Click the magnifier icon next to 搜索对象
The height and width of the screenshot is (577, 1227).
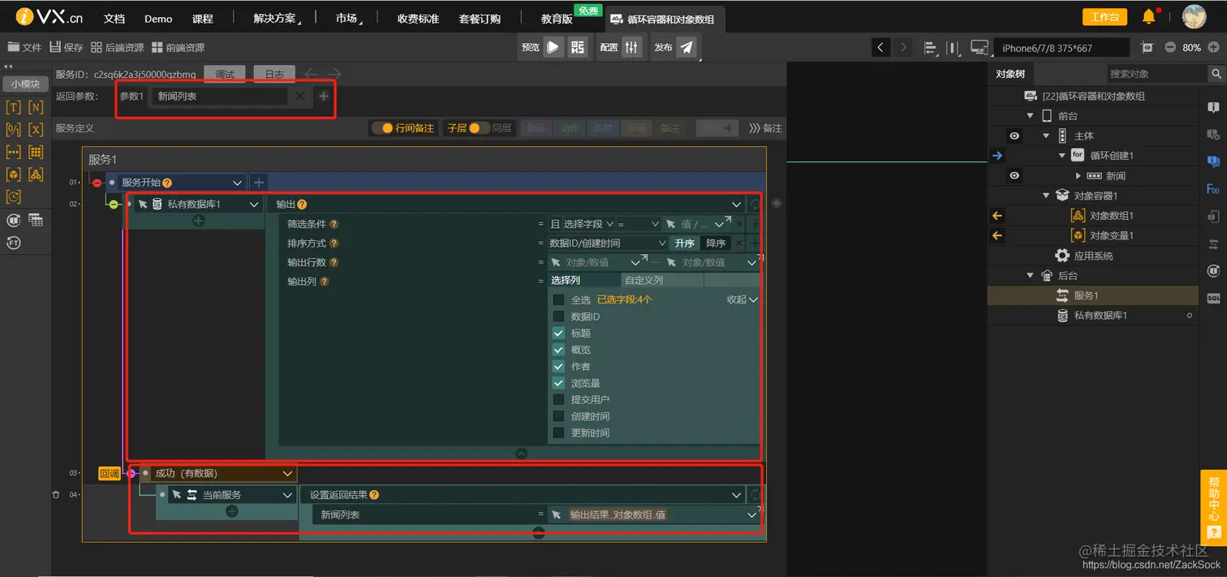[x=1218, y=73]
